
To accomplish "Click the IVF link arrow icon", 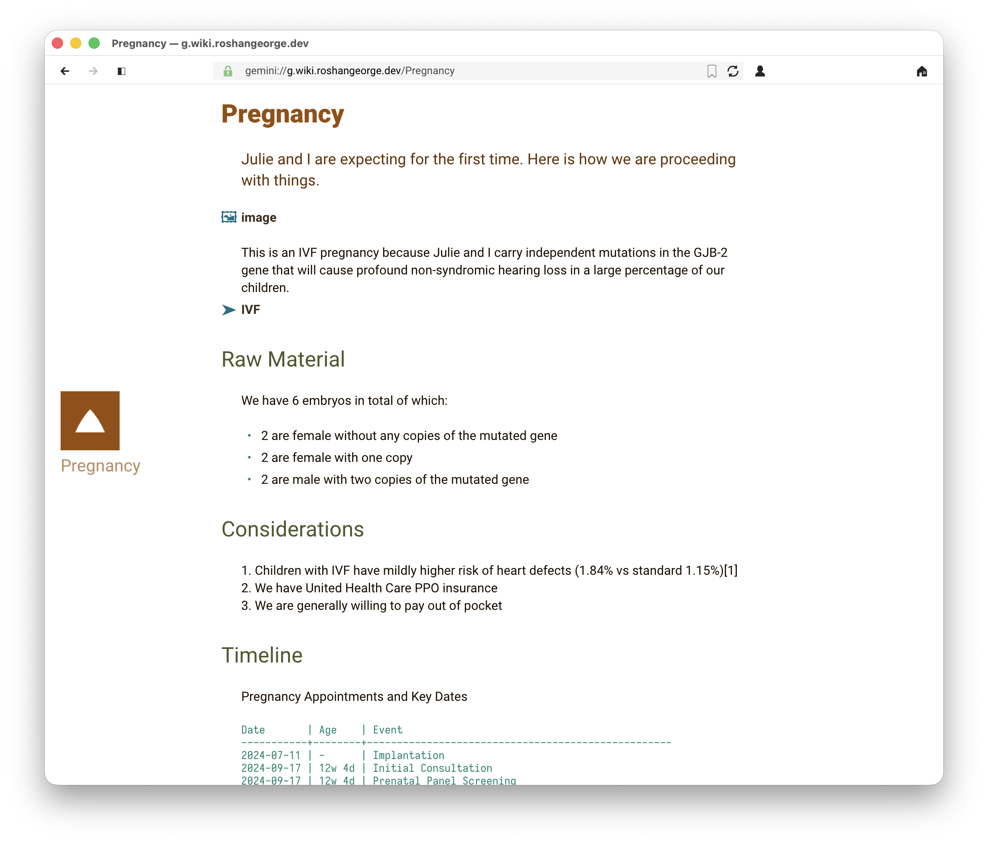I will point(229,310).
